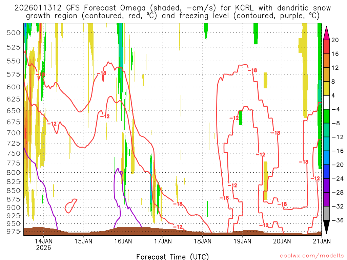This screenshot has width=347, height=260.
Task: Click the 2026 year label under 14JAN
Action: pyautogui.click(x=44, y=247)
